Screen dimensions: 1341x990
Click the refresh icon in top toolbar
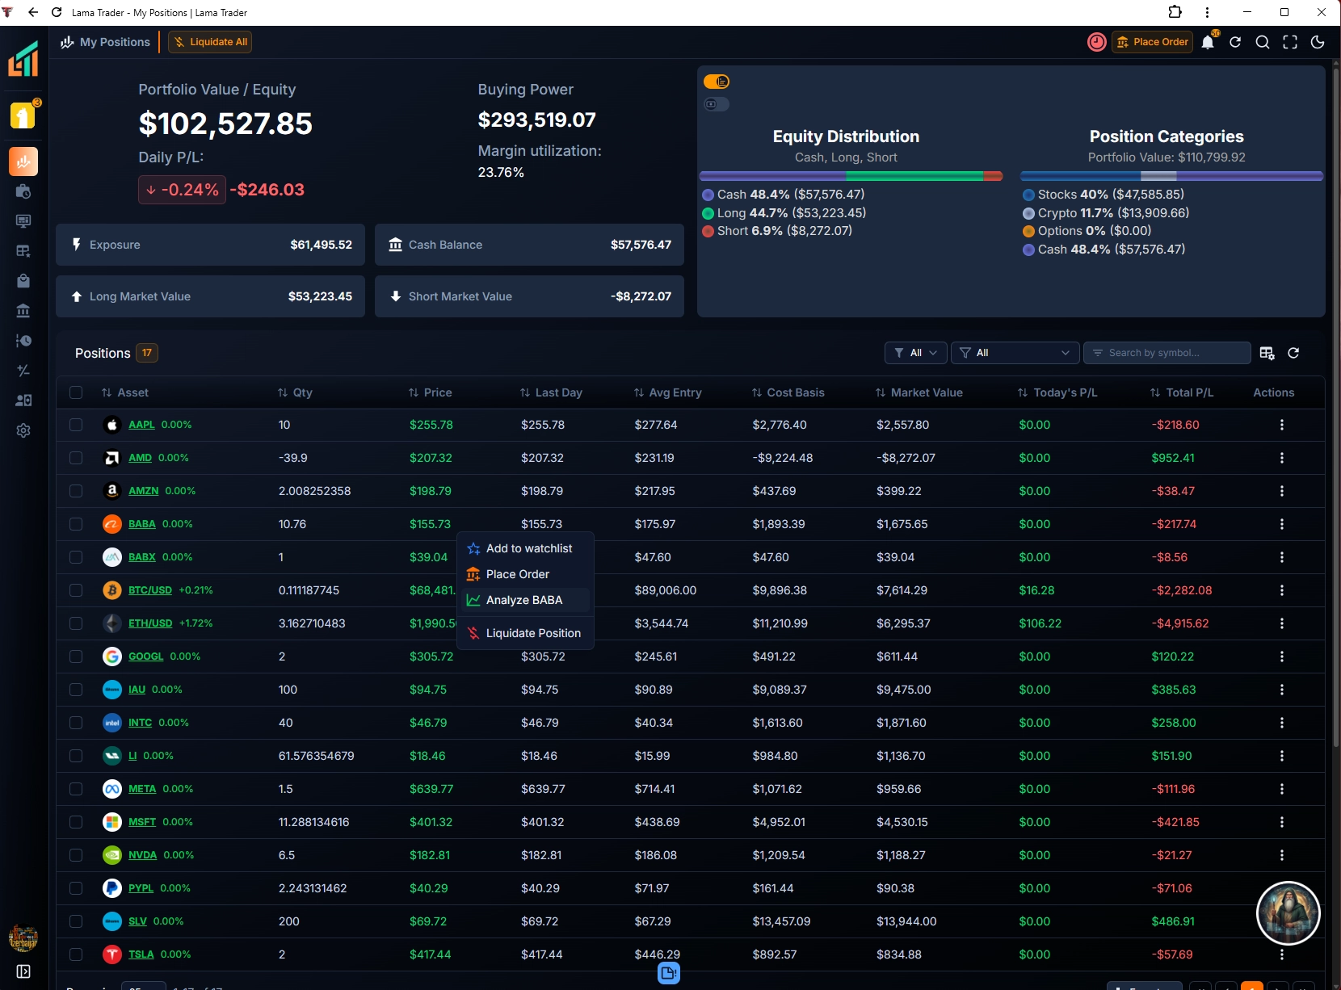tap(1235, 42)
